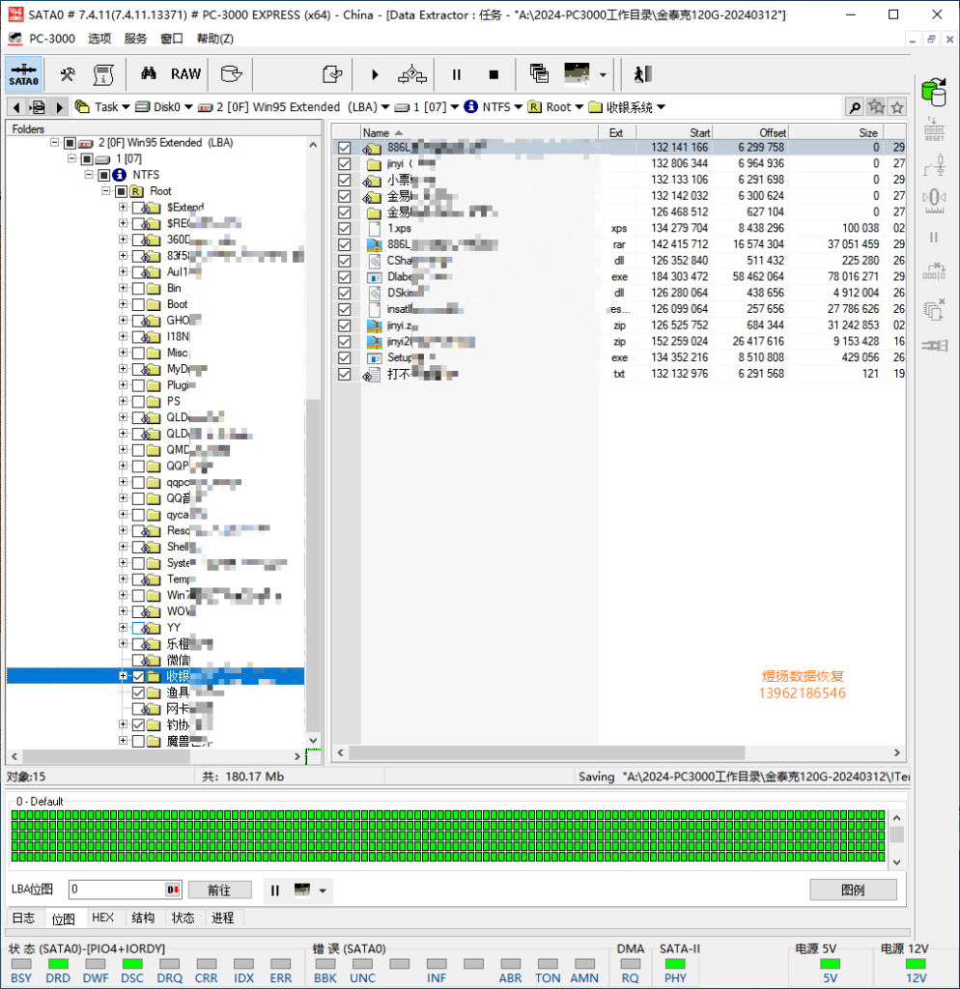Image resolution: width=960 pixels, height=989 pixels.
Task: Open the 服务 menu
Action: [135, 39]
